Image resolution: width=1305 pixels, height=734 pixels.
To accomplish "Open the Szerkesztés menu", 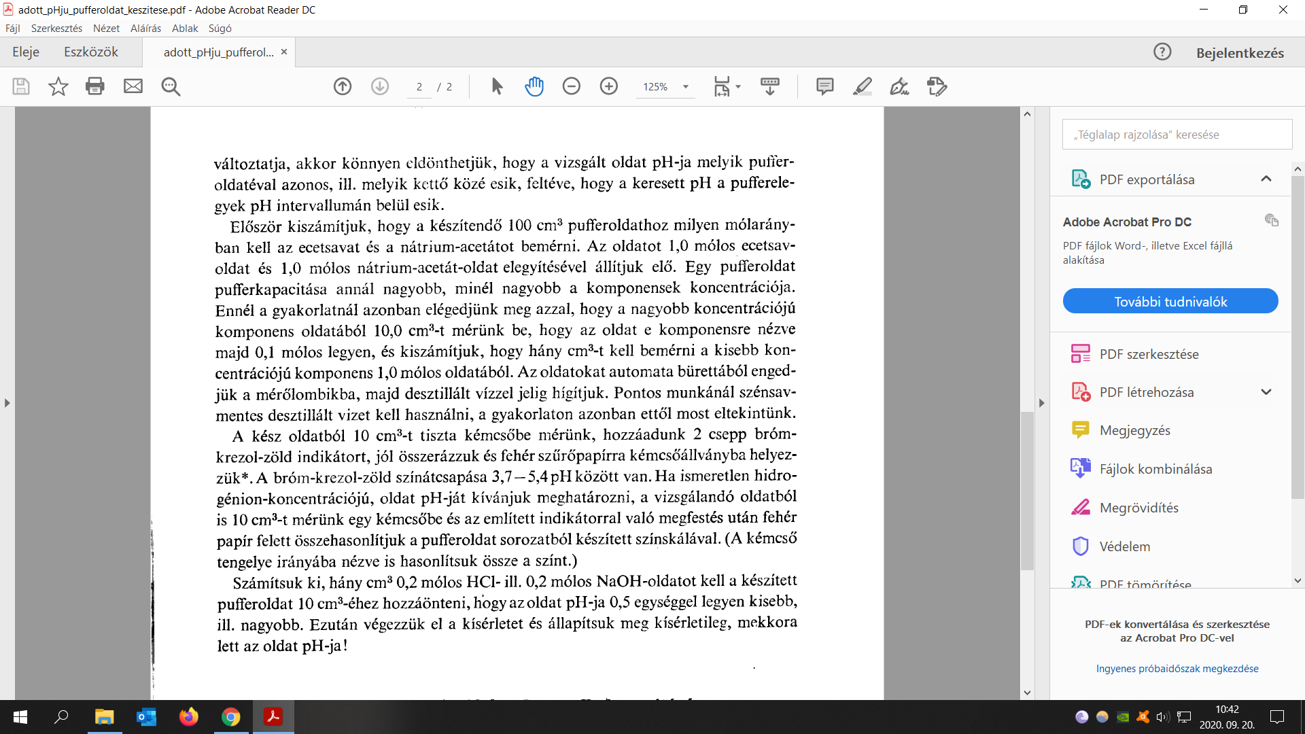I will (56, 28).
